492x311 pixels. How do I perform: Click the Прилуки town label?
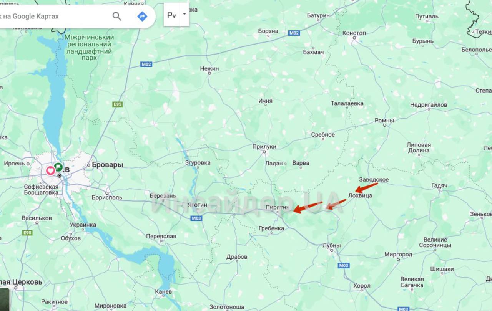tap(264, 146)
